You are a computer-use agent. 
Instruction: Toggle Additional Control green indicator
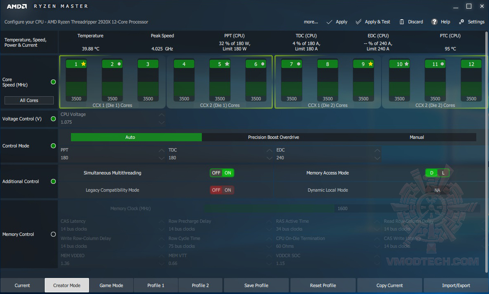pyautogui.click(x=53, y=181)
